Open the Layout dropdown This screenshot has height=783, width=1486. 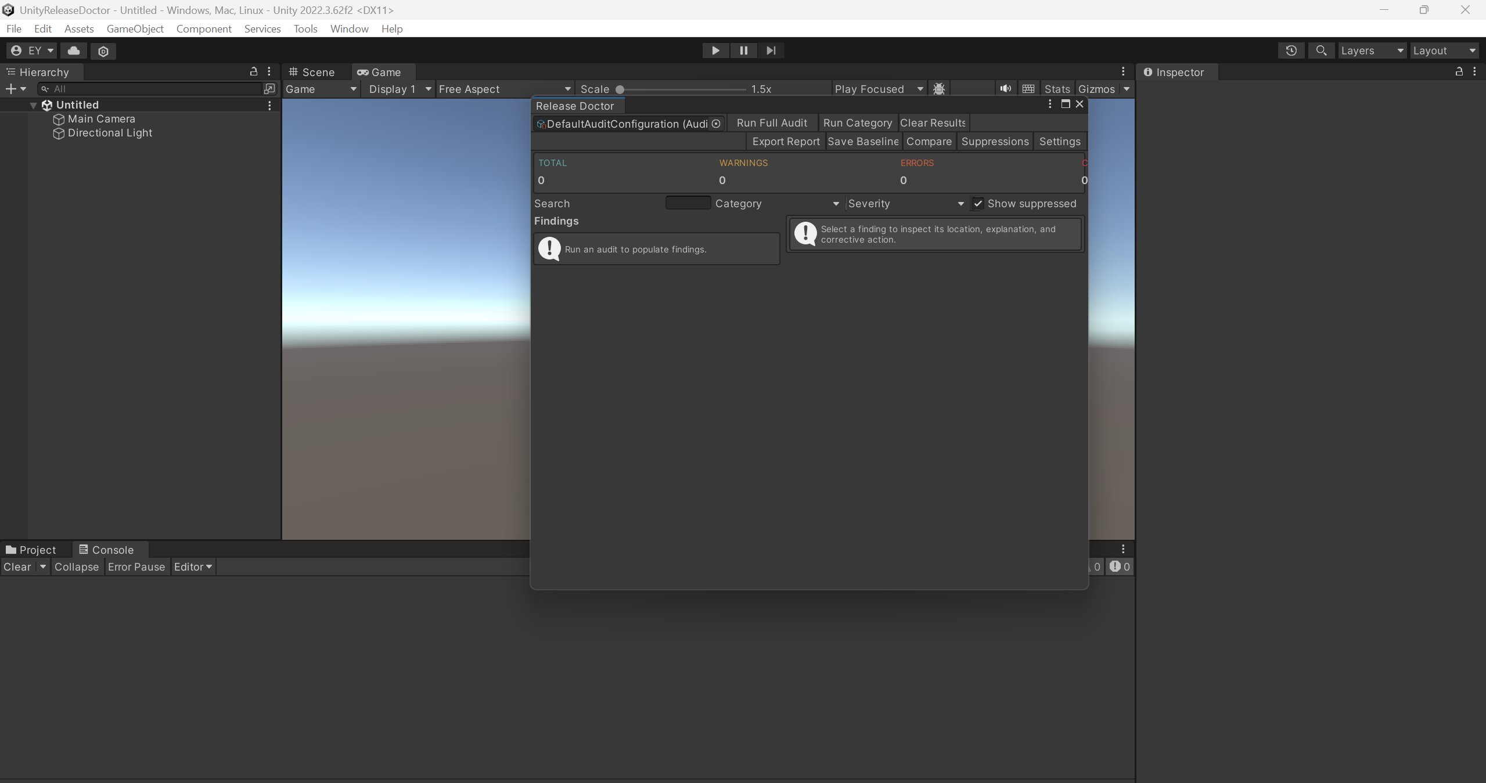(1444, 50)
